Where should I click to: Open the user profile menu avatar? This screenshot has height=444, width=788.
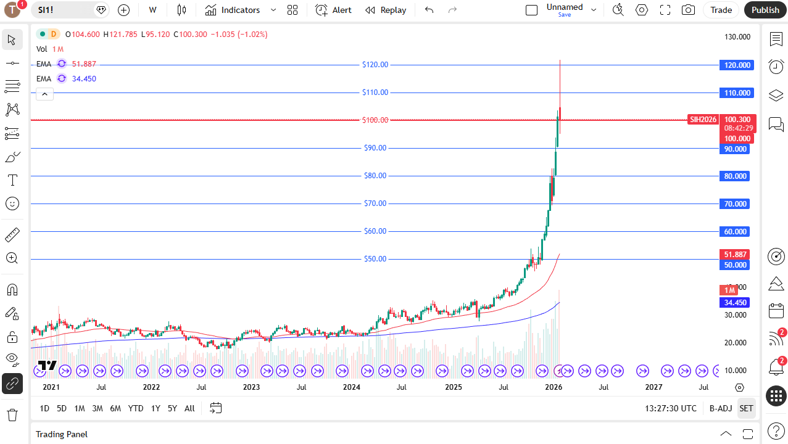(12, 10)
